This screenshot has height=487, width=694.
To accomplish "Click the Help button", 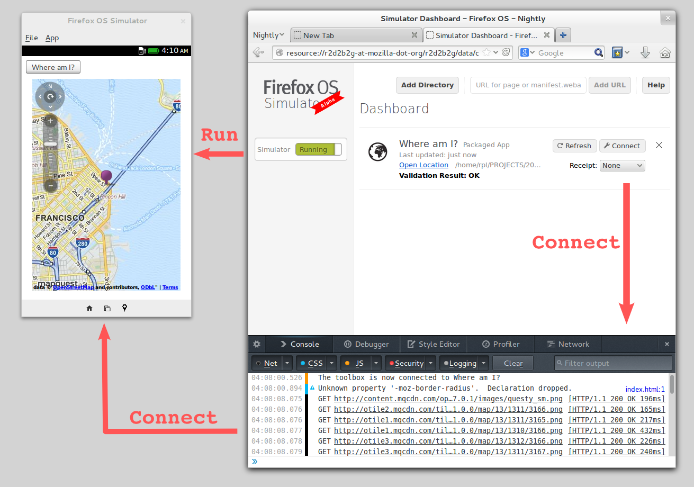I will pyautogui.click(x=656, y=85).
